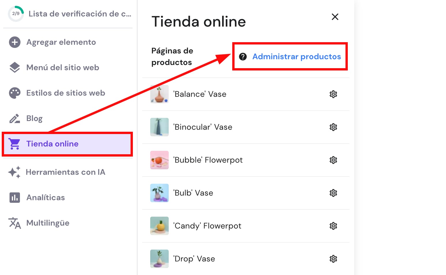Select the Agregar elemento plus icon
Image resolution: width=446 pixels, height=275 pixels.
click(14, 42)
